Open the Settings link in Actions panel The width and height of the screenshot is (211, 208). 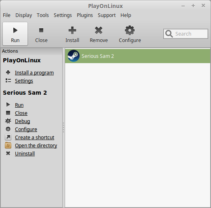click(x=24, y=81)
